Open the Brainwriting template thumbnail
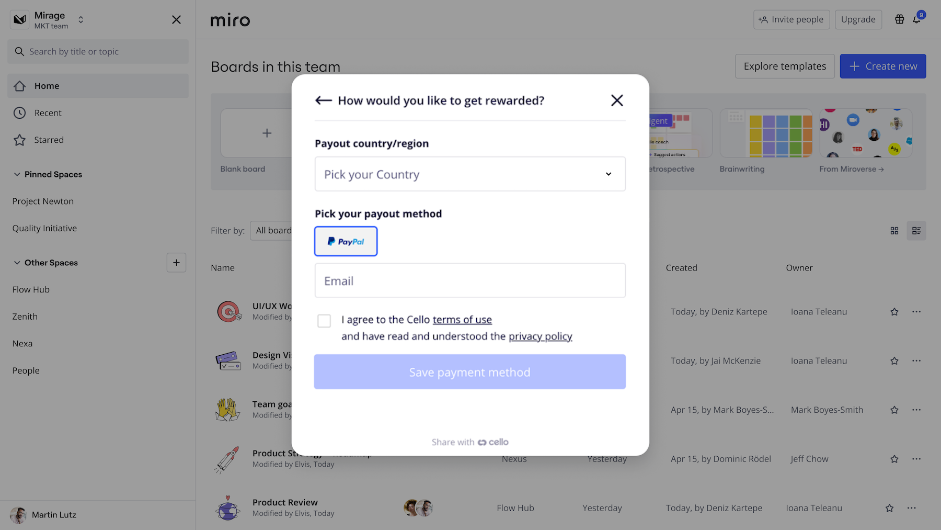The image size is (941, 530). [765, 133]
